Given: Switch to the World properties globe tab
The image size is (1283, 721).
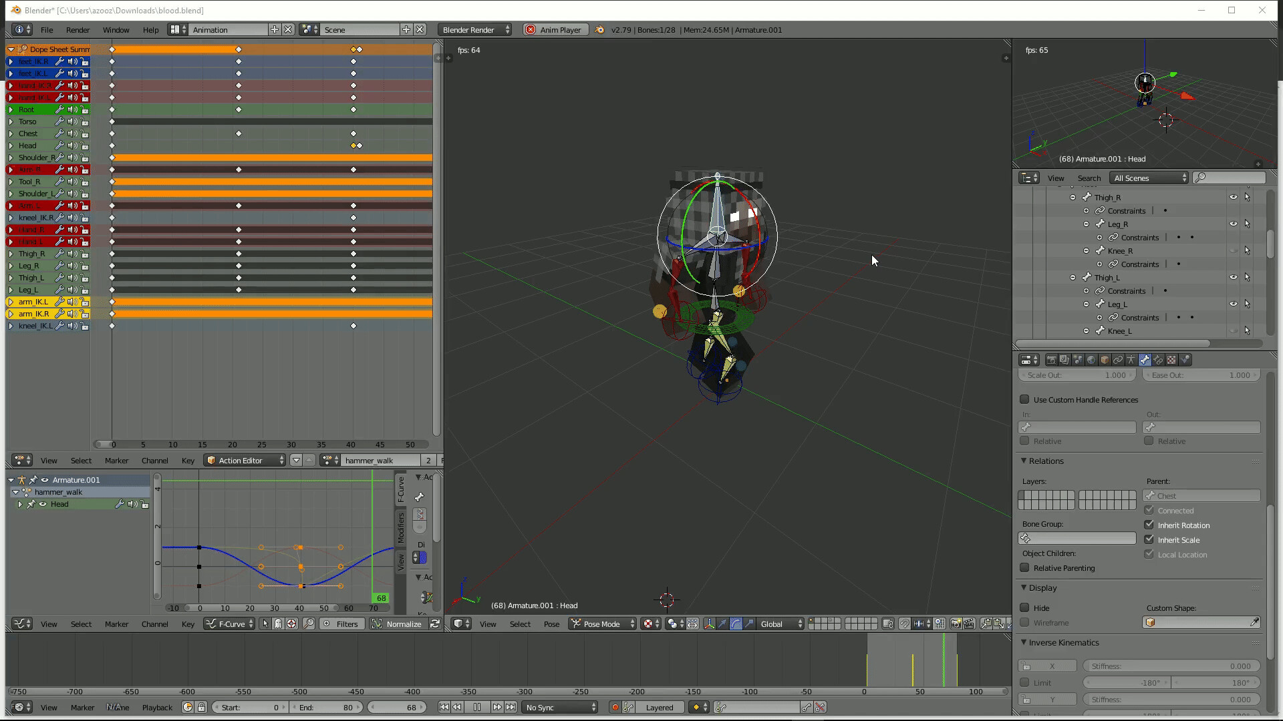Looking at the screenshot, I should [1092, 360].
